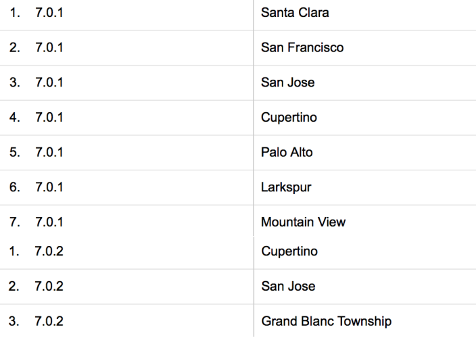Image resolution: width=476 pixels, height=338 pixels.
Task: Click San Jose in the 7.0.1 group
Action: (287, 82)
